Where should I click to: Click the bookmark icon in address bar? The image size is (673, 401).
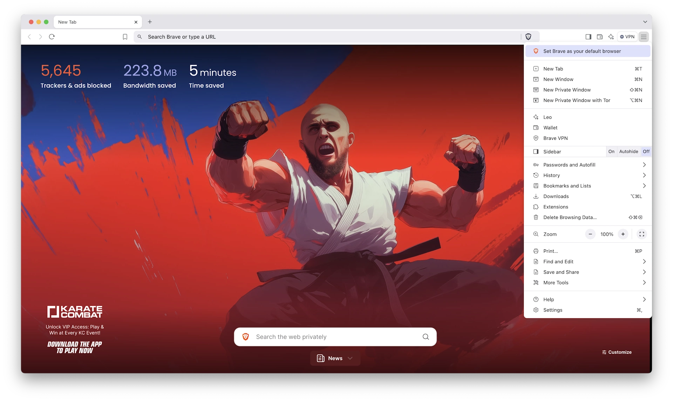point(125,37)
